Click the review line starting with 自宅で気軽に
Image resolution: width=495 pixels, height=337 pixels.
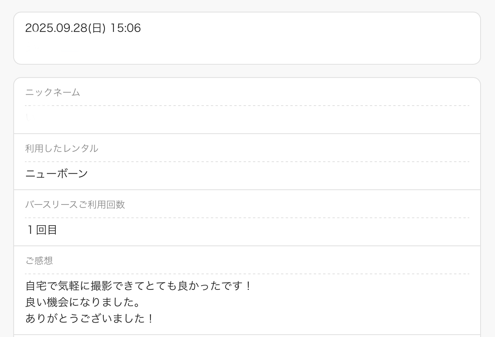139,286
